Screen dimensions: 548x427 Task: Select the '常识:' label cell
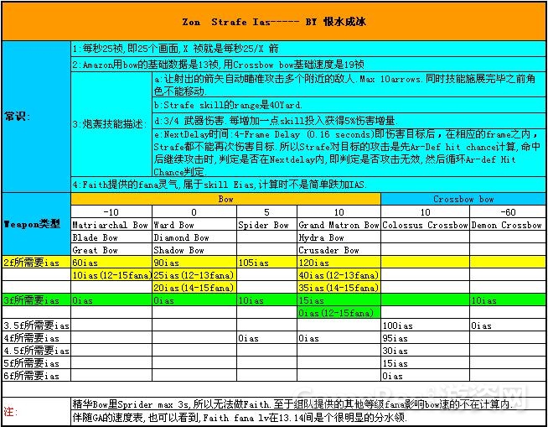click(x=36, y=117)
